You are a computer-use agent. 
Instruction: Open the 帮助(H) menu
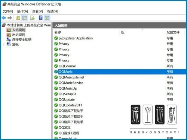[53, 12]
